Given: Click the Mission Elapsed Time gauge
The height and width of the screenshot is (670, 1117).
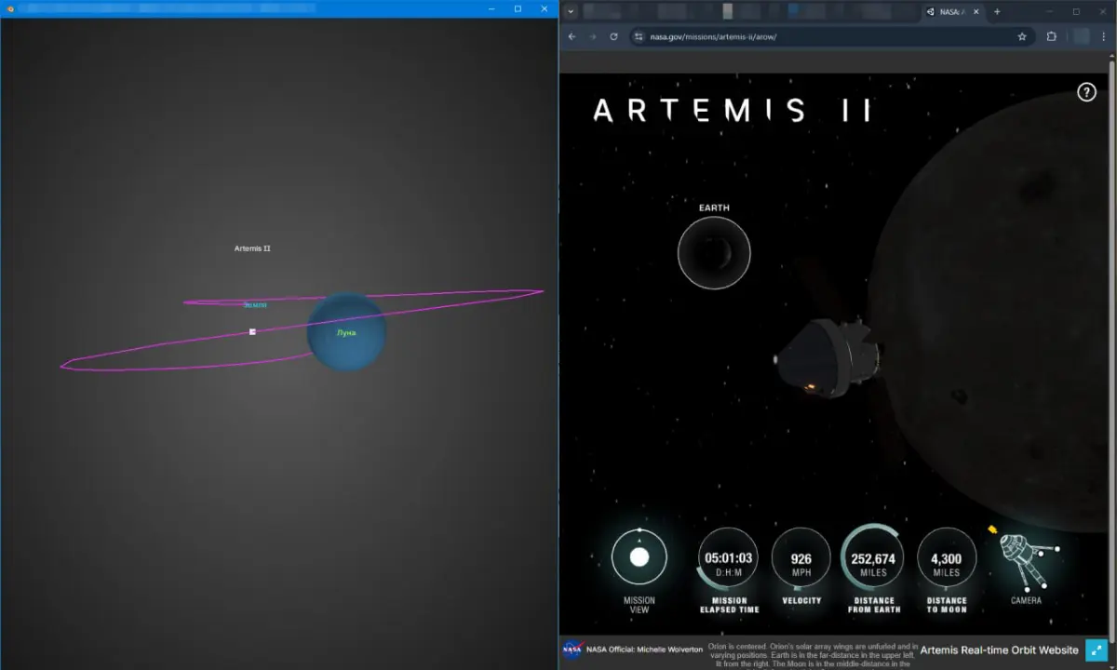Looking at the screenshot, I should [x=728, y=558].
